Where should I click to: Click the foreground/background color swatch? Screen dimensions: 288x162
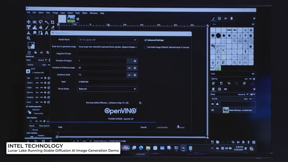31,45
